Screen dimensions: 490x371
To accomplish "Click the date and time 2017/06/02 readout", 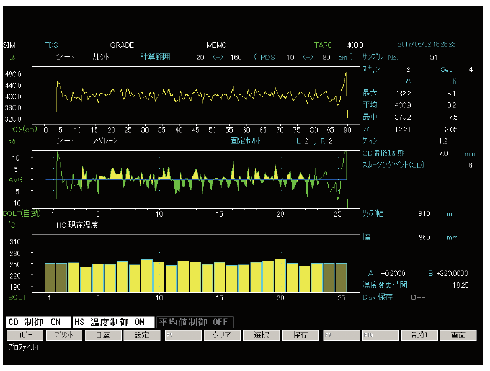I will (427, 45).
